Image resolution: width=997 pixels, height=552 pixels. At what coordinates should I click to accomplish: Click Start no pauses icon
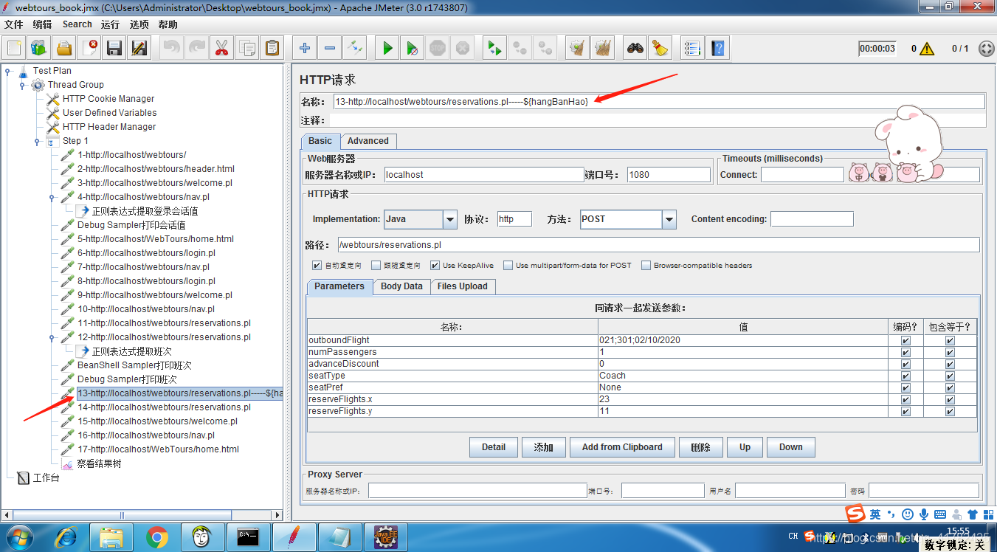point(412,48)
